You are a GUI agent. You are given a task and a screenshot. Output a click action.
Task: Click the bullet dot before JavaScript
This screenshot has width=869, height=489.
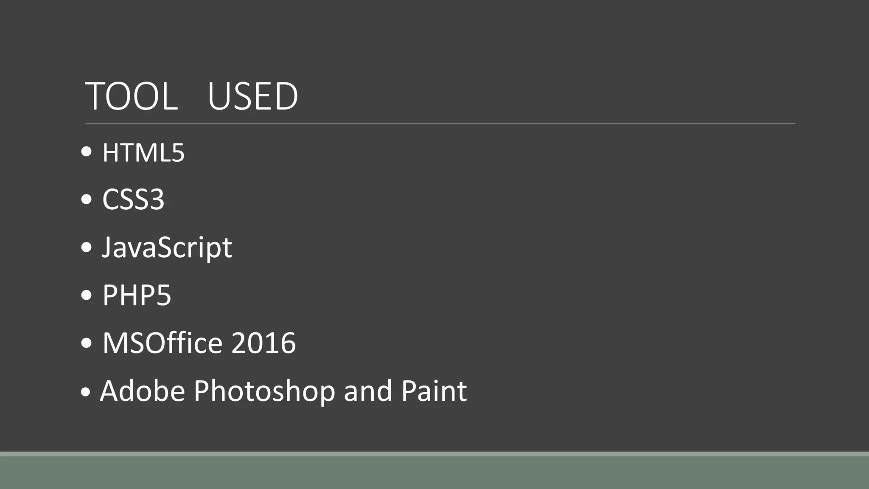(x=86, y=247)
